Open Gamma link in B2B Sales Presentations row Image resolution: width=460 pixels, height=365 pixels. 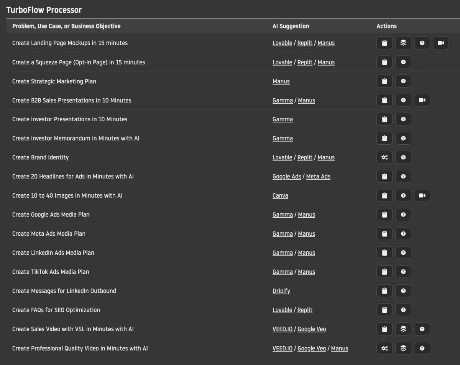(283, 100)
